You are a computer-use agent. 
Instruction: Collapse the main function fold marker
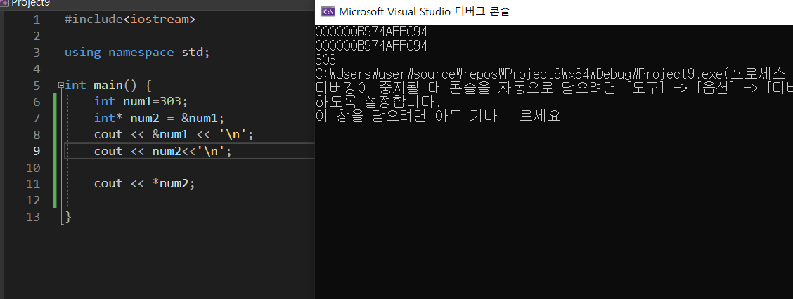click(x=60, y=85)
